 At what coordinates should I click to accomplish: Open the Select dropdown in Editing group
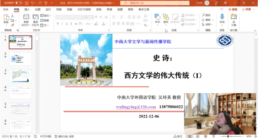[x=207, y=24]
